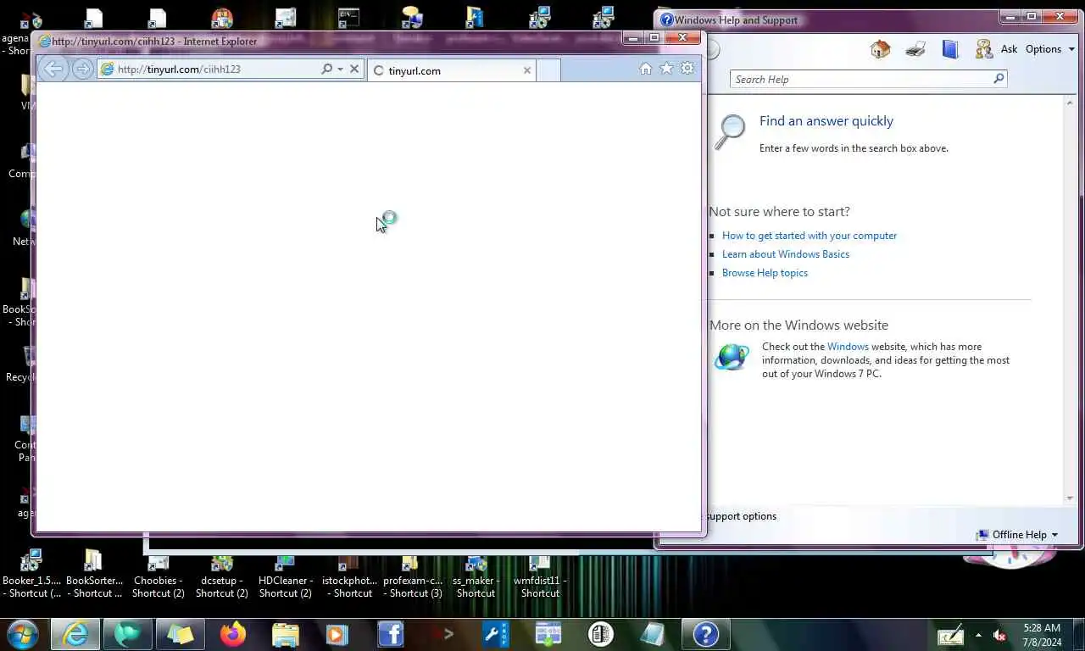Click the search magnifier in IE address bar

(326, 70)
